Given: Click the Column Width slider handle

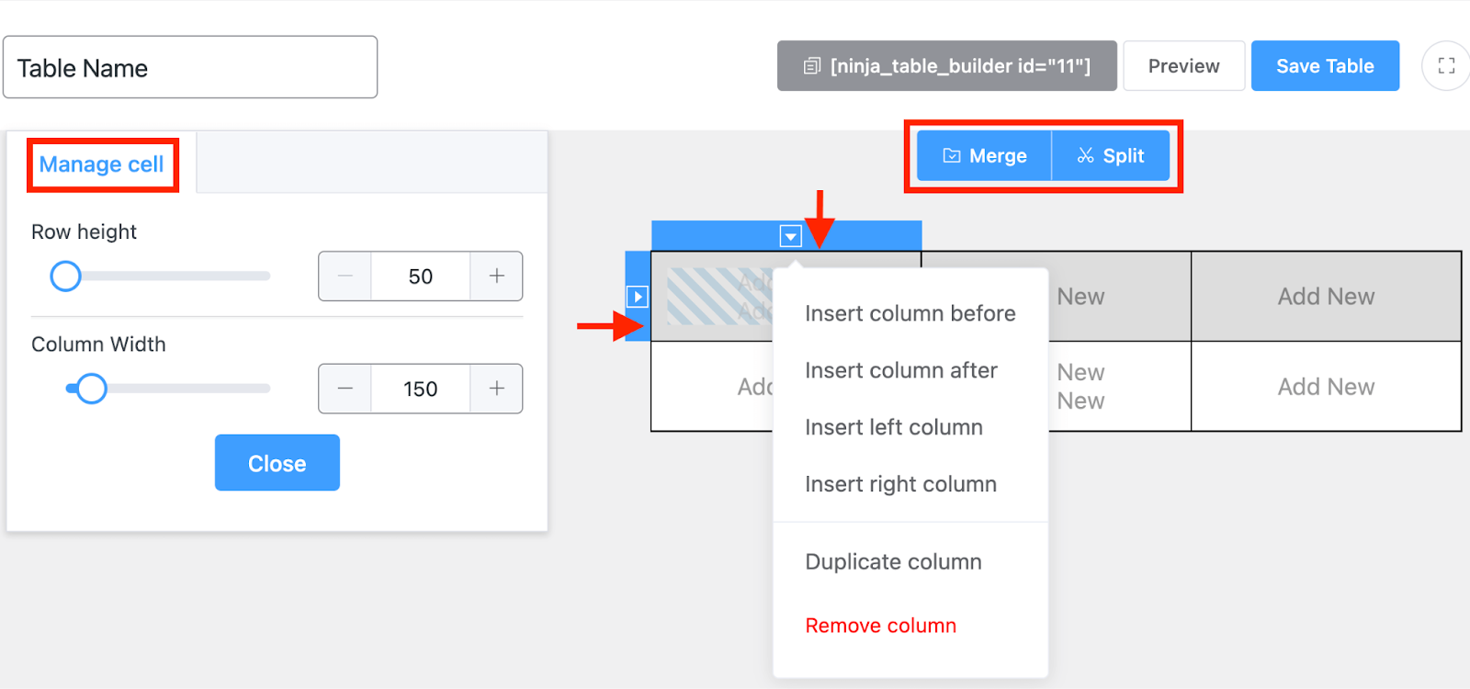Looking at the screenshot, I should click(x=91, y=389).
